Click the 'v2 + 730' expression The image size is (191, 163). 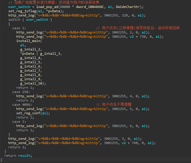[x=138, y=37]
